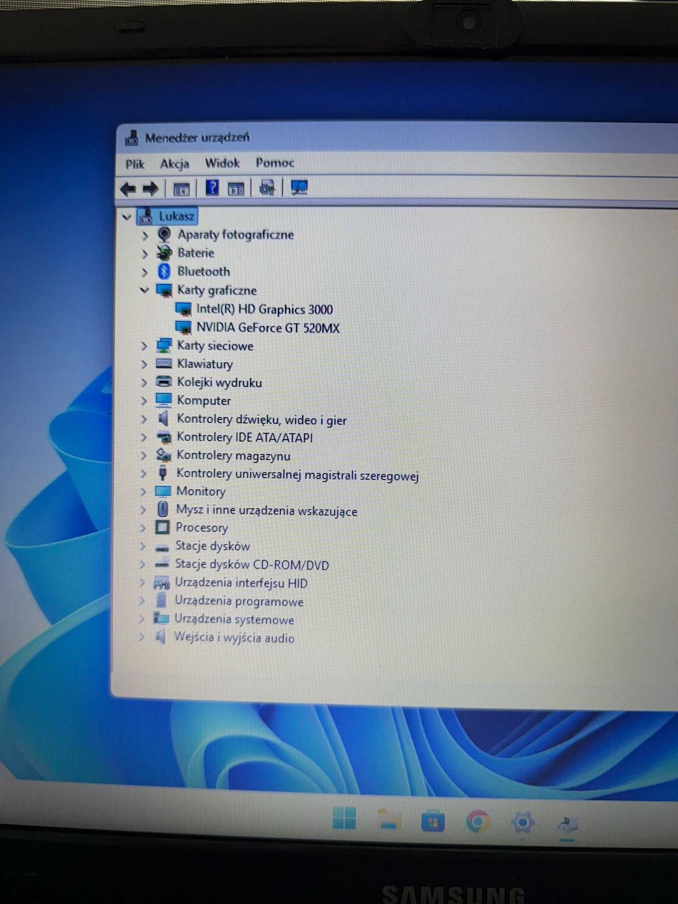
Task: Open Help via blue question-mark icon
Action: coord(212,188)
